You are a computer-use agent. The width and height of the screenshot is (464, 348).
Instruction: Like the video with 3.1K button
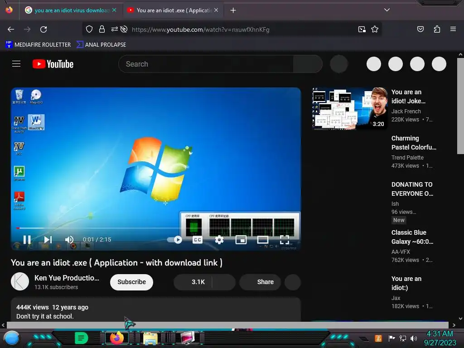193,282
